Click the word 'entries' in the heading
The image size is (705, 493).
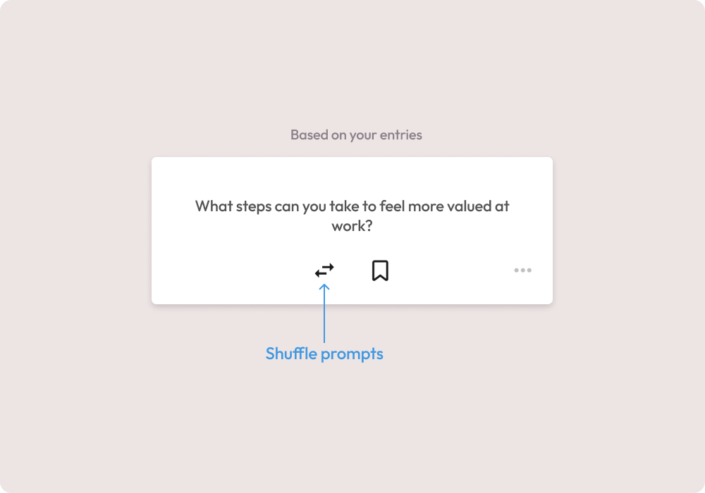pyautogui.click(x=400, y=135)
